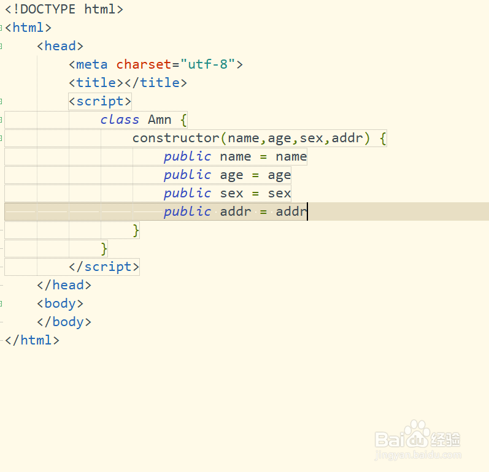Click the 'constructor' keyword
489x472 pixels.
pyautogui.click(x=176, y=138)
